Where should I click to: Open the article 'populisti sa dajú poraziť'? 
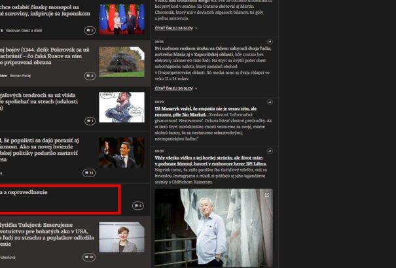(x=39, y=150)
